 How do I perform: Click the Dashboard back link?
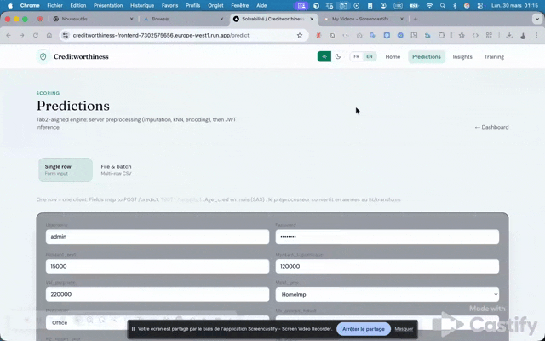pyautogui.click(x=491, y=127)
